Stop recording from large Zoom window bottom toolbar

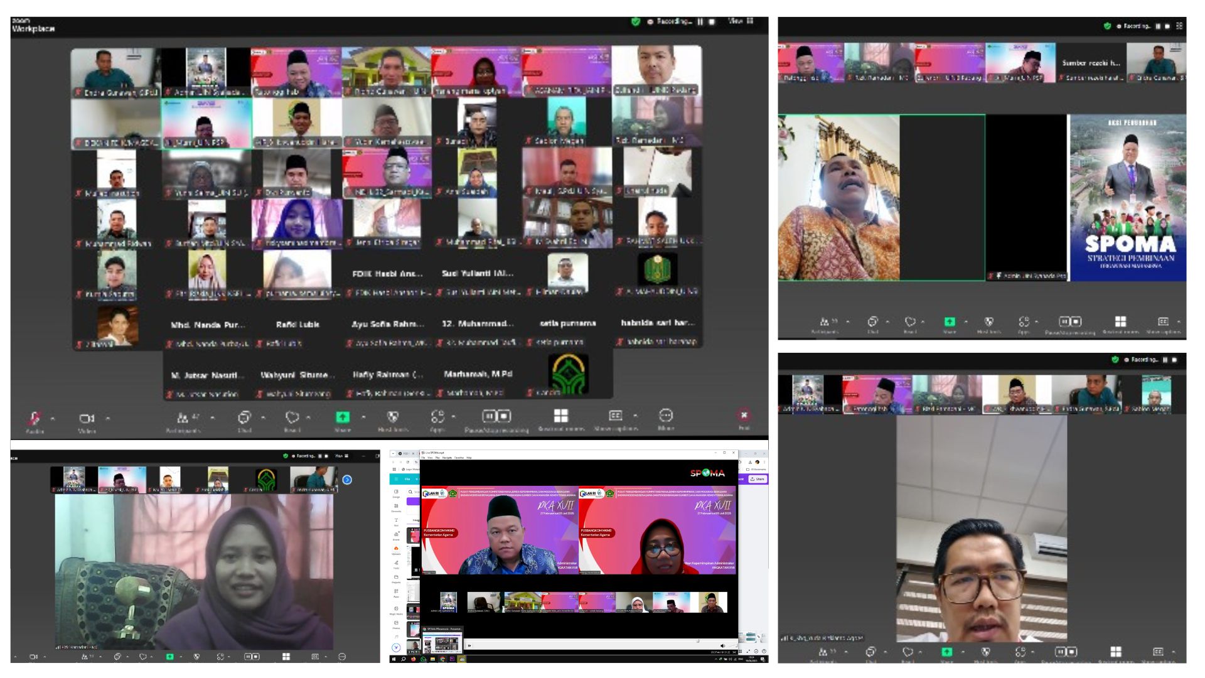504,416
